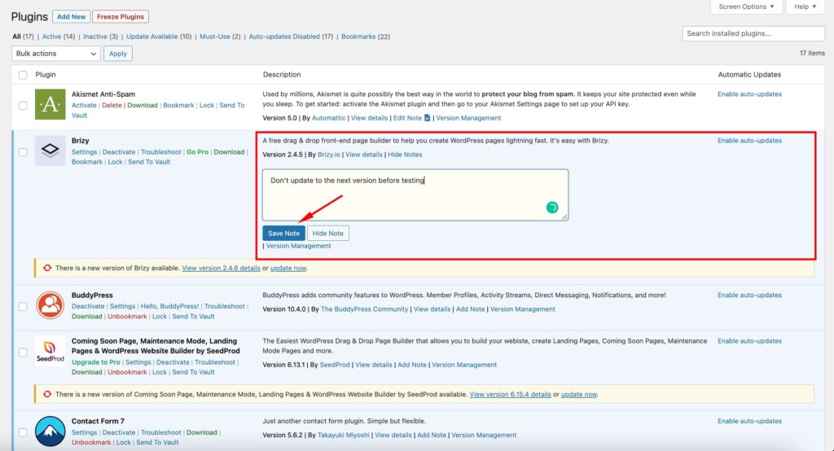Enable auto-updates for BuddyPress
Screen dimensions: 834x451
coord(749,296)
